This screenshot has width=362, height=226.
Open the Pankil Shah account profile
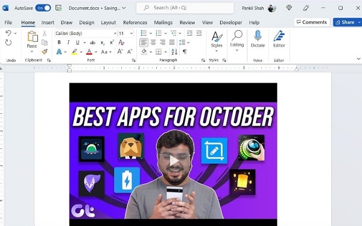pos(259,8)
